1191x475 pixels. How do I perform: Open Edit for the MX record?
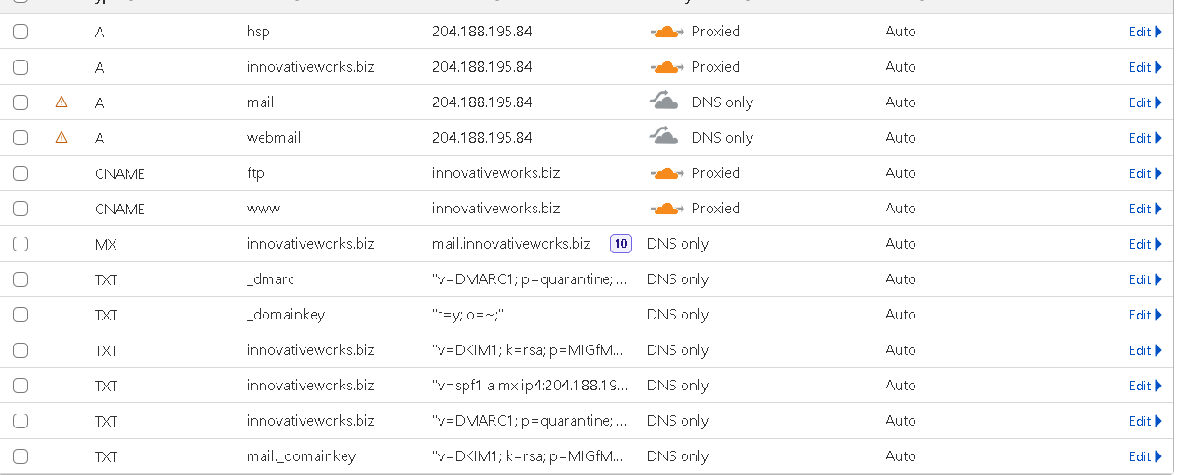(x=1145, y=244)
